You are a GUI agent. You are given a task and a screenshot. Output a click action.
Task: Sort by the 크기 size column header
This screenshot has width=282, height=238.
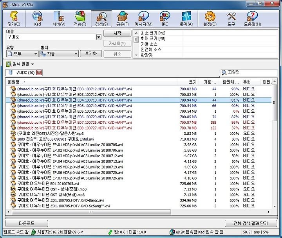[188, 82]
